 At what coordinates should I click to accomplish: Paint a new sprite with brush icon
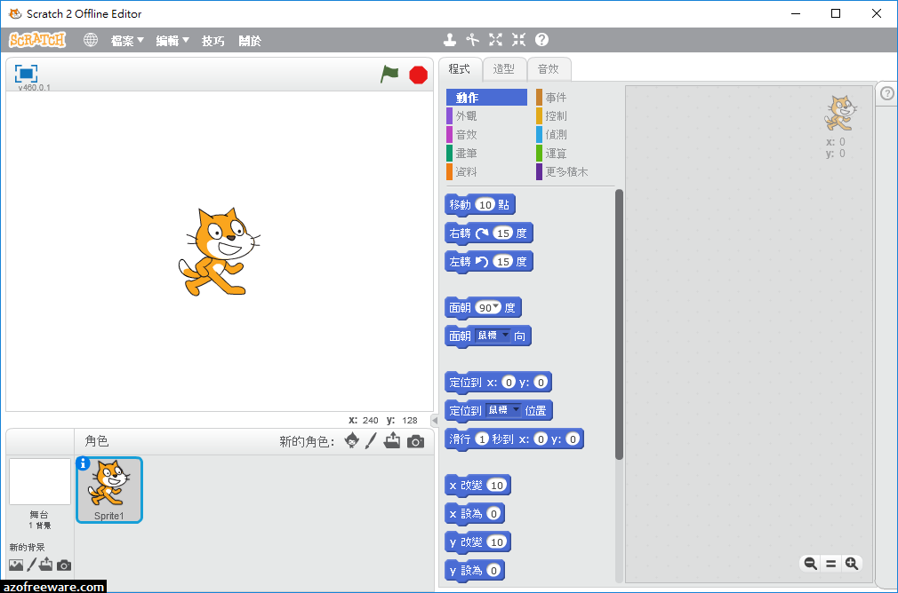[371, 441]
